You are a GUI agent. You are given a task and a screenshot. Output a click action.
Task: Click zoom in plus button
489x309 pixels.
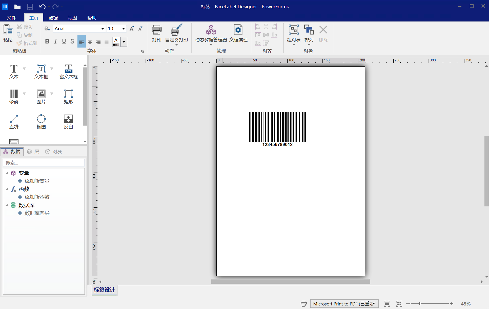point(452,303)
